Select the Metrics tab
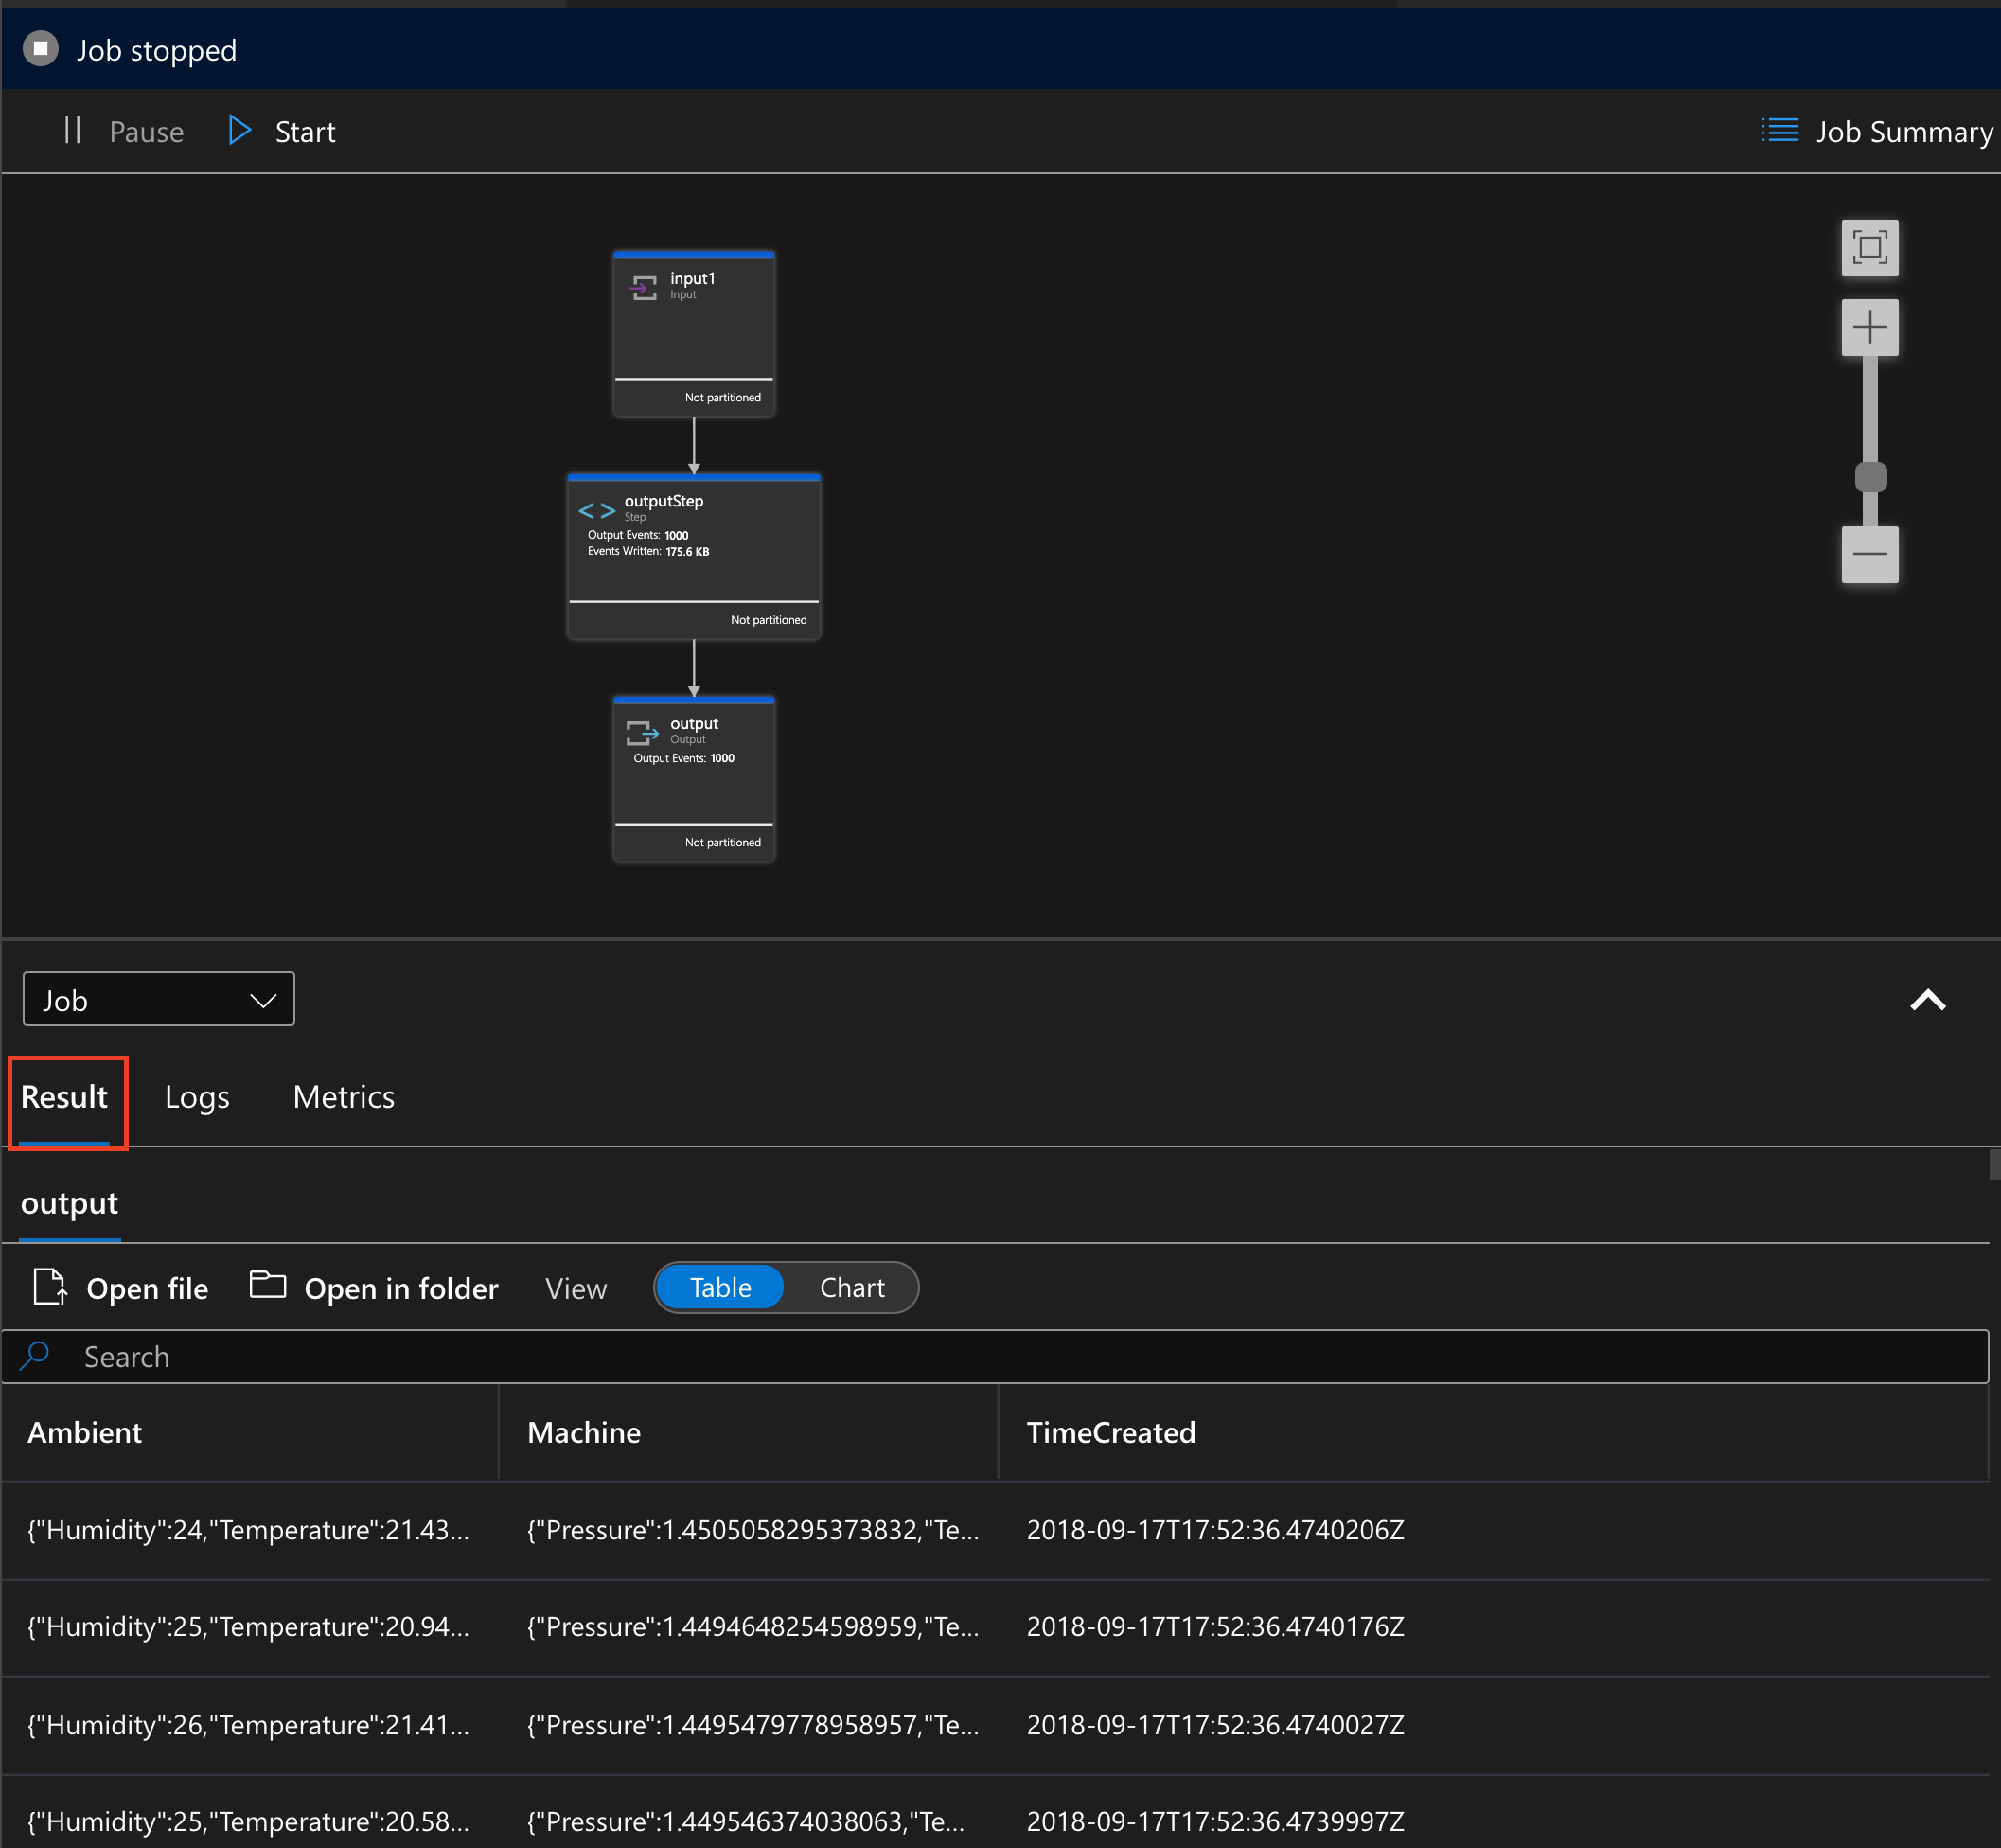 (342, 1096)
